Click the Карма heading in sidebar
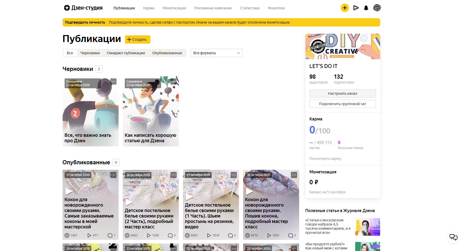This screenshot has width=459, height=251. pos(316,119)
